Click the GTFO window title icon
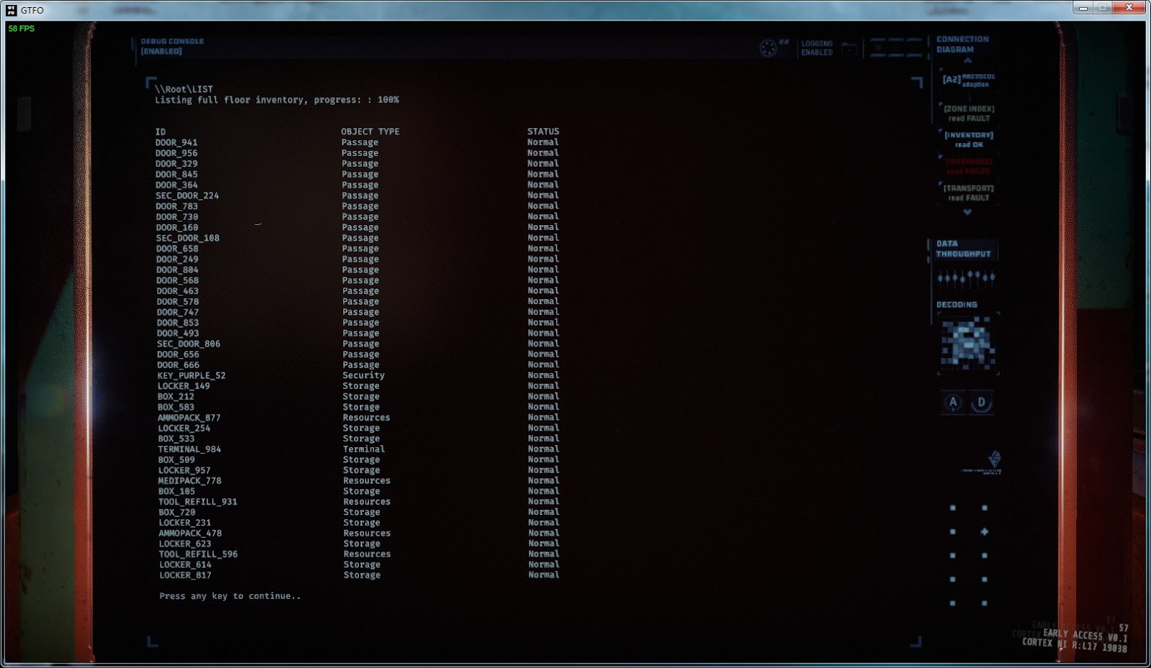The image size is (1151, 668). click(x=11, y=10)
